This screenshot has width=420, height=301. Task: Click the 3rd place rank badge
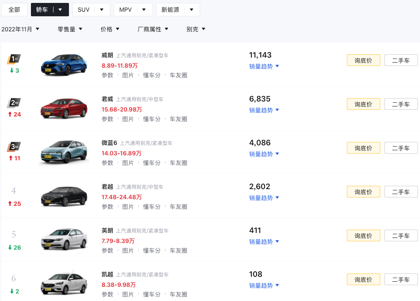coord(14,147)
